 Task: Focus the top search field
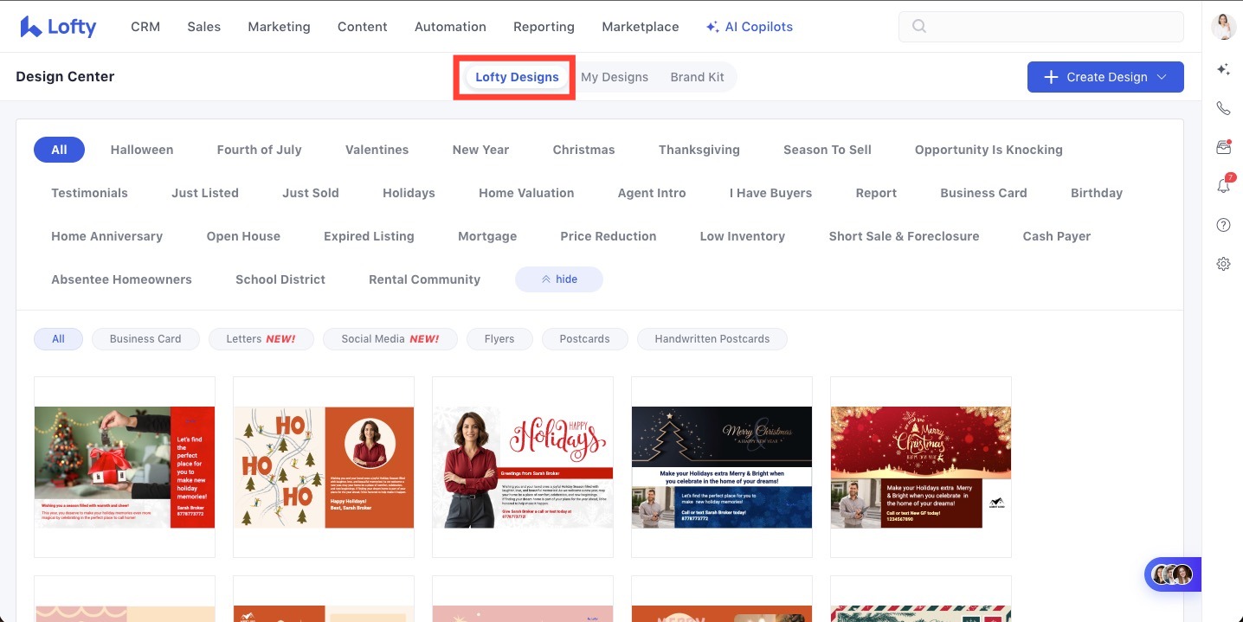[1041, 27]
